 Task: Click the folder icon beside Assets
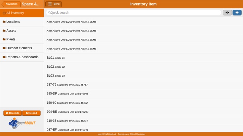4,31
